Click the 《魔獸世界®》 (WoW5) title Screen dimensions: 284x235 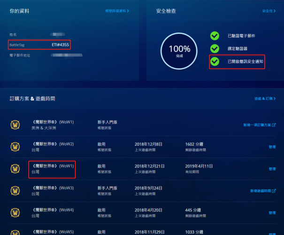[53, 232]
